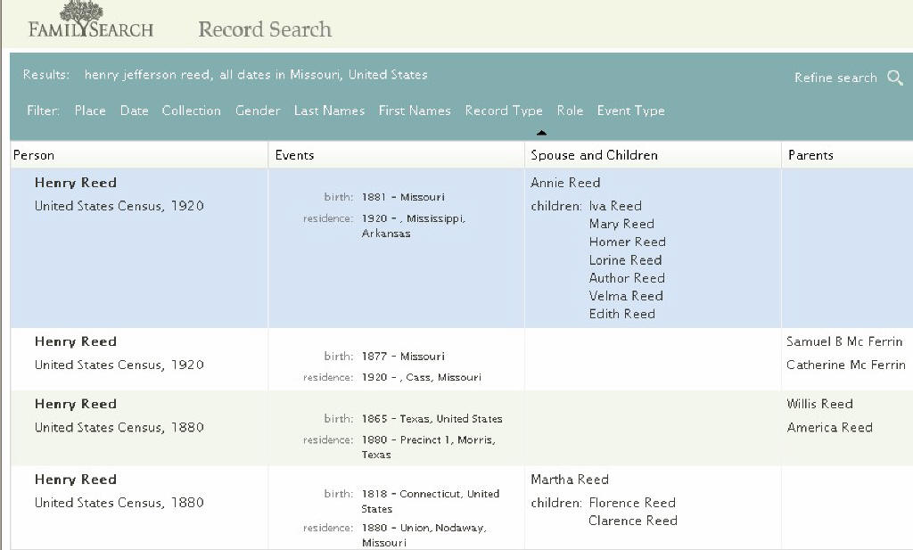This screenshot has height=550, width=913.
Task: Open the Collection filter
Action: click(191, 111)
